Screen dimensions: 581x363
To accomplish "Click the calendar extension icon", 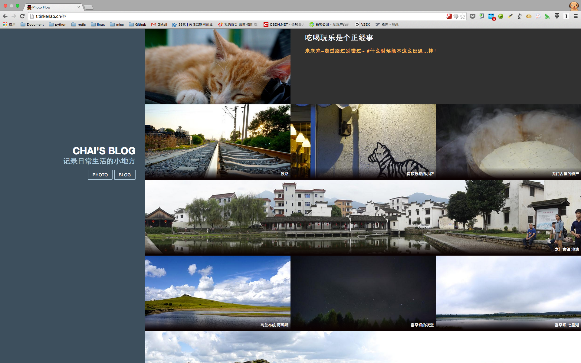I will point(491,16).
